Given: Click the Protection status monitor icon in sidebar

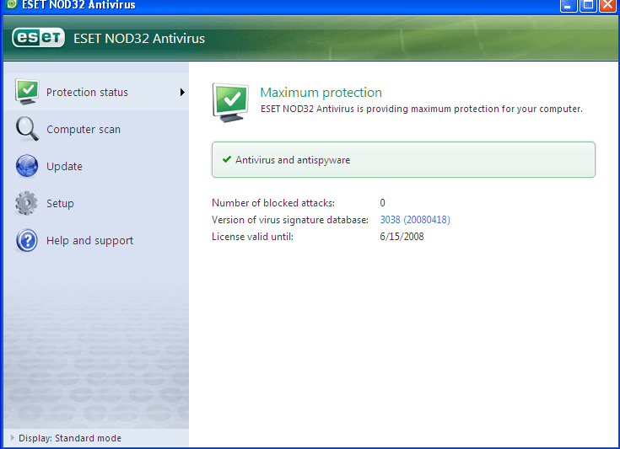Looking at the screenshot, I should pyautogui.click(x=27, y=92).
